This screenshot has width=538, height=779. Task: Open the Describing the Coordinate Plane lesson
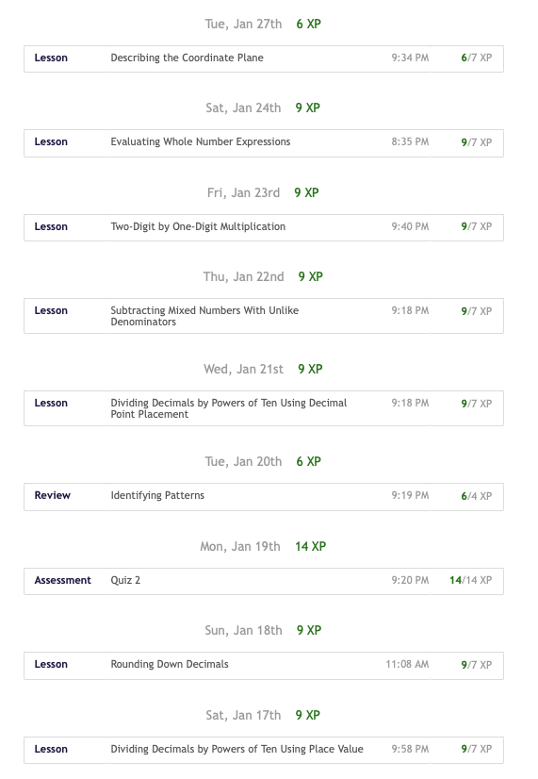point(264,58)
